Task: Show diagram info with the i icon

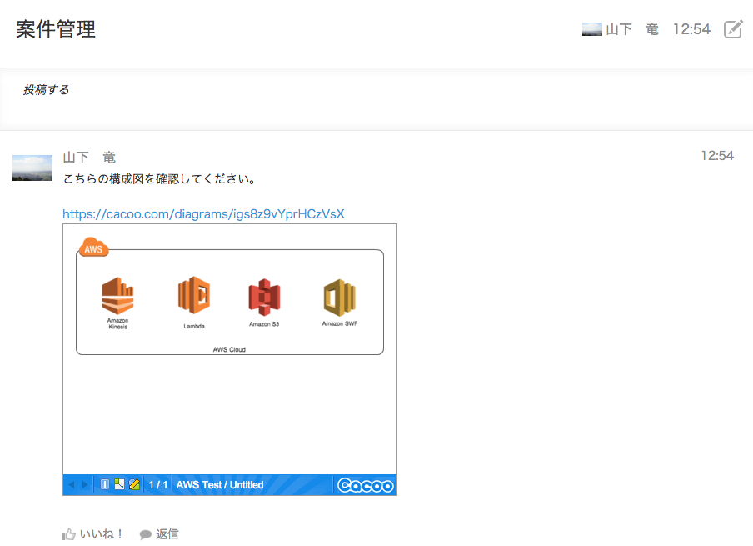Action: tap(105, 484)
